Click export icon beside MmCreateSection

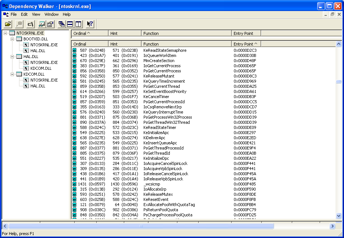coord(74,61)
